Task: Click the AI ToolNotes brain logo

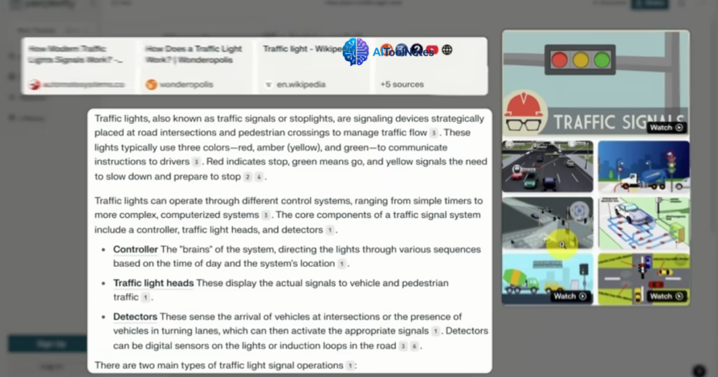Action: point(355,52)
